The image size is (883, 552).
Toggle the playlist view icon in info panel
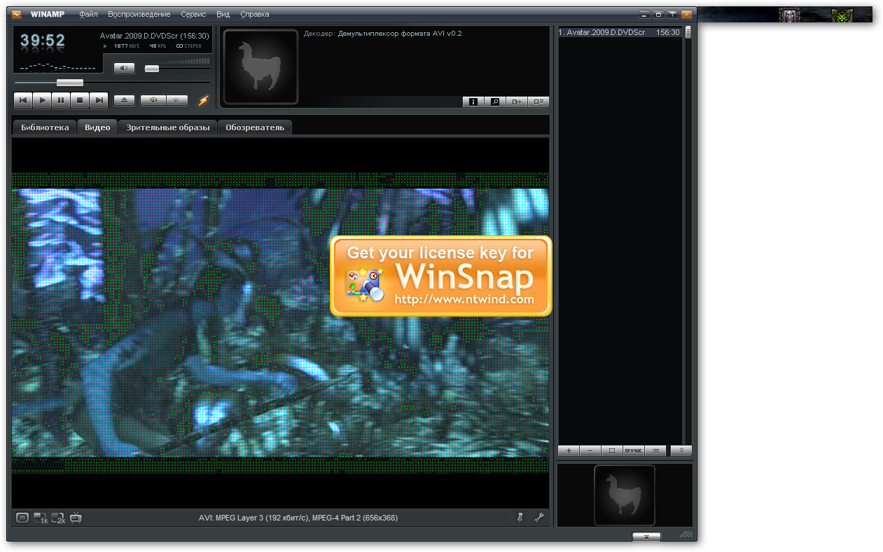[538, 102]
